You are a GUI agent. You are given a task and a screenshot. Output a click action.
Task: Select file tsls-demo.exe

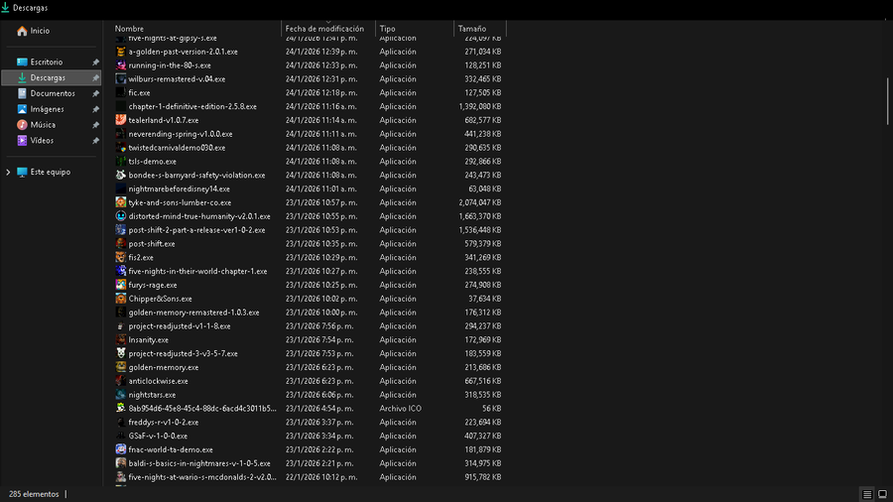152,161
